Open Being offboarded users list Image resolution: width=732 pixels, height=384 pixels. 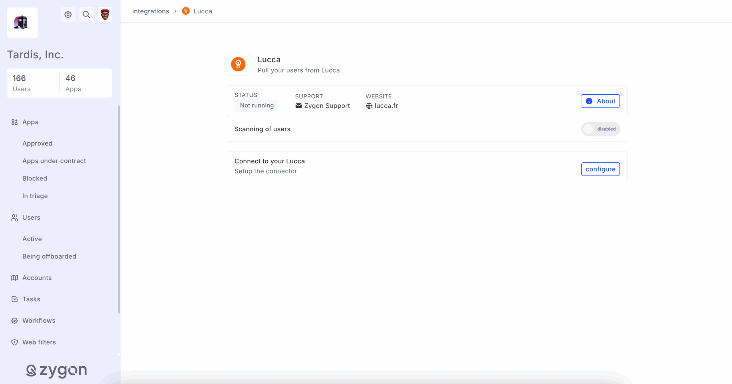click(49, 256)
